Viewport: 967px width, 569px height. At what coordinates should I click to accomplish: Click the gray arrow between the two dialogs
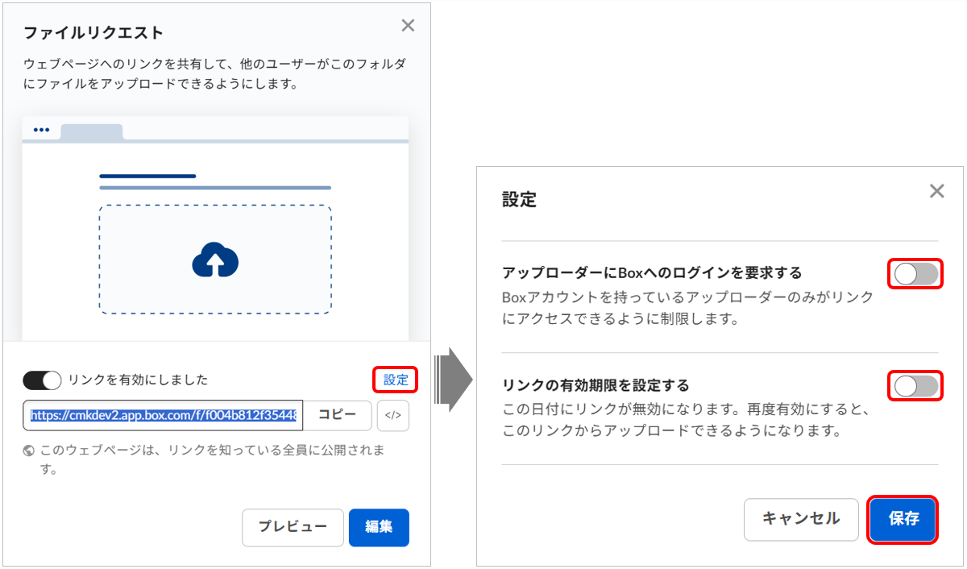454,379
